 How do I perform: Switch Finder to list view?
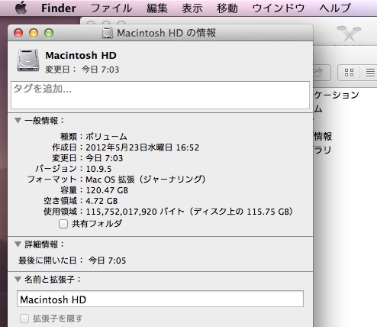point(370,73)
